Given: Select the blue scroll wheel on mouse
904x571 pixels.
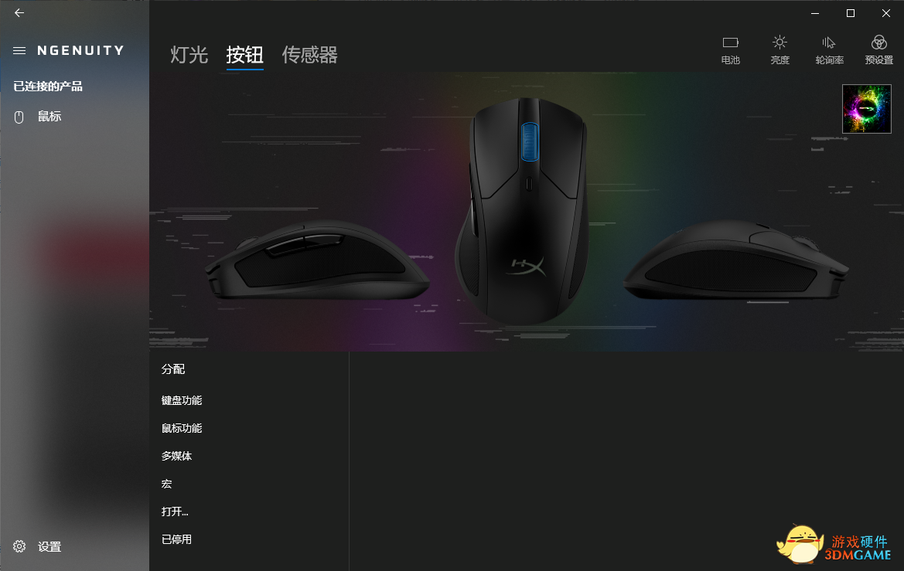Looking at the screenshot, I should 530,141.
